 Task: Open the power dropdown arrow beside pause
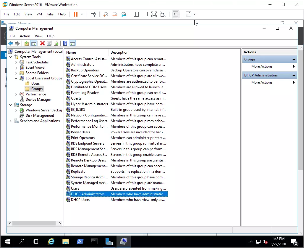point(82,14)
